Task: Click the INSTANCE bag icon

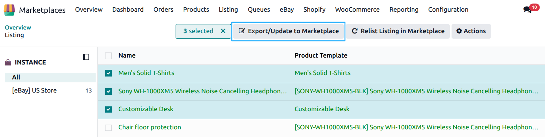Action: [8, 62]
